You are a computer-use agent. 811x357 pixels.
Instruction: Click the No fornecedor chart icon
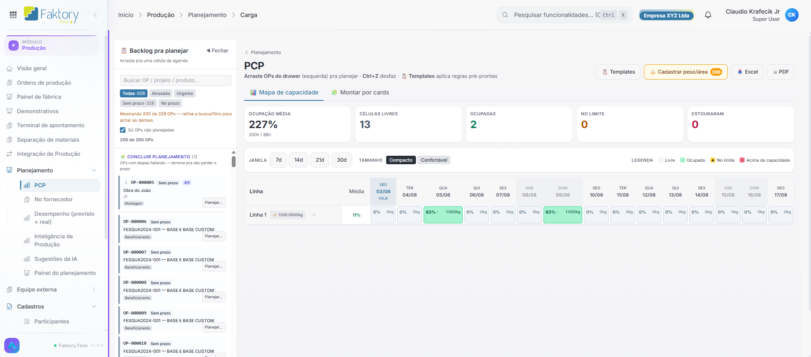[x=27, y=200]
